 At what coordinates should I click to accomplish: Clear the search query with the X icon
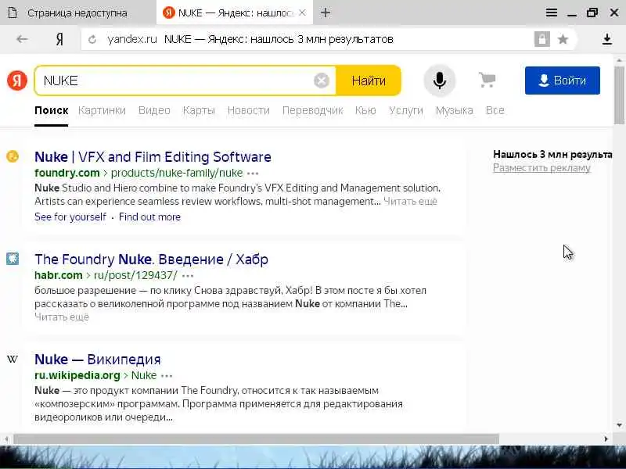pos(322,81)
